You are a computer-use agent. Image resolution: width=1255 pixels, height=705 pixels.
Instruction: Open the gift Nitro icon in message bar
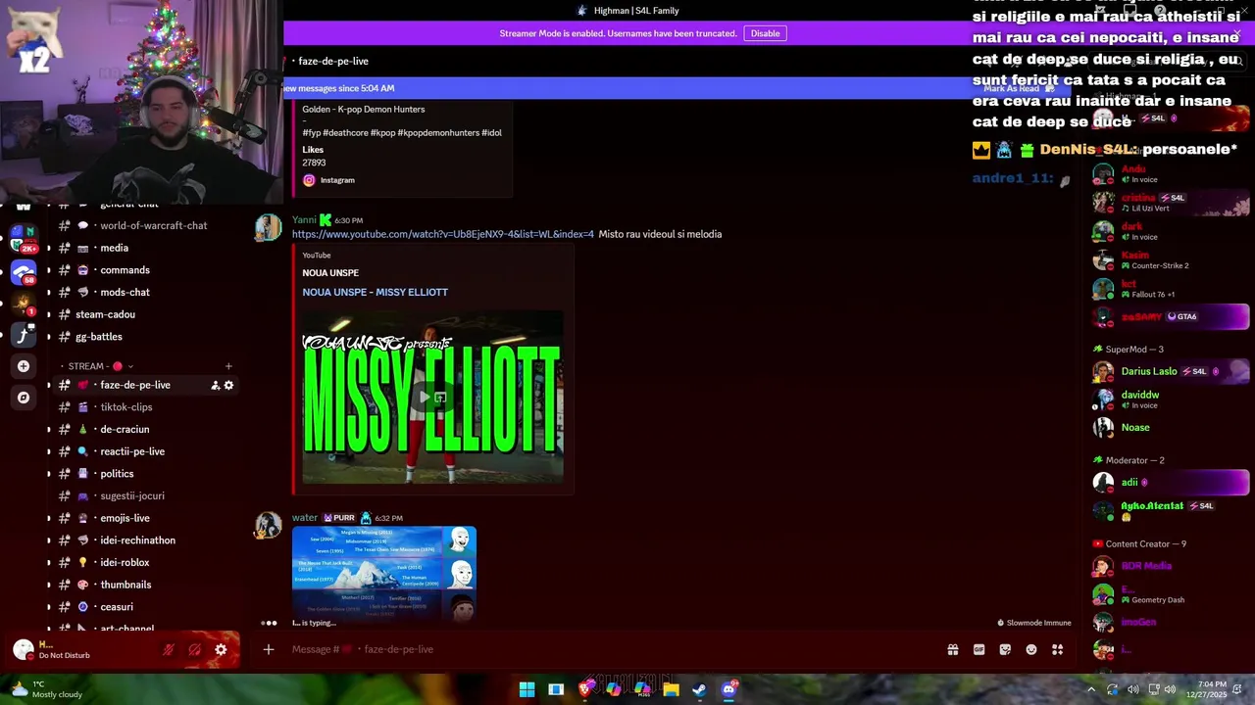coord(952,649)
